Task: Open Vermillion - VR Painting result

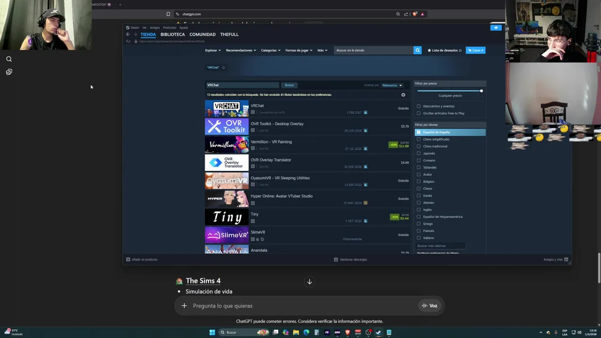Action: point(307,145)
